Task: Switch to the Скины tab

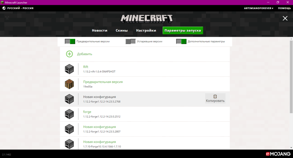Action: (122, 30)
